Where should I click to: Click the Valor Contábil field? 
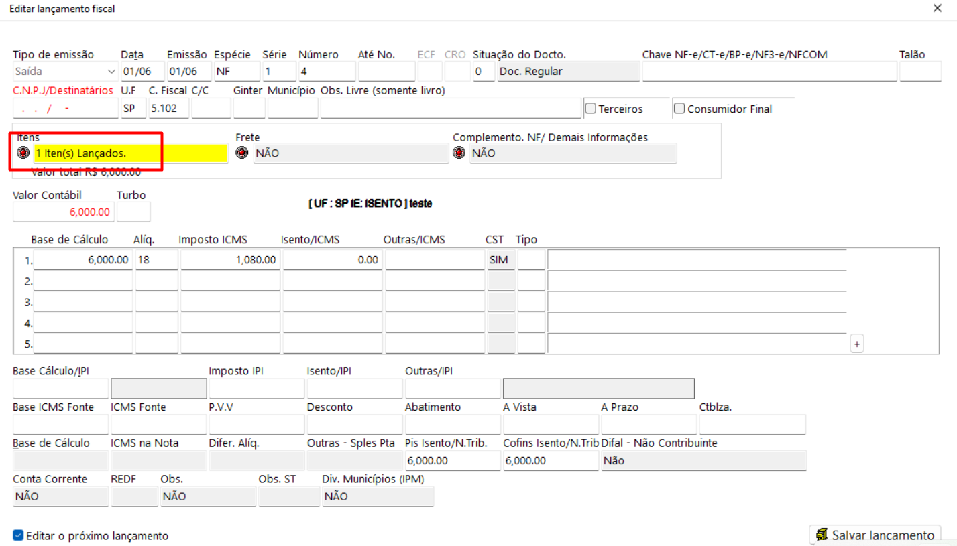tap(63, 212)
